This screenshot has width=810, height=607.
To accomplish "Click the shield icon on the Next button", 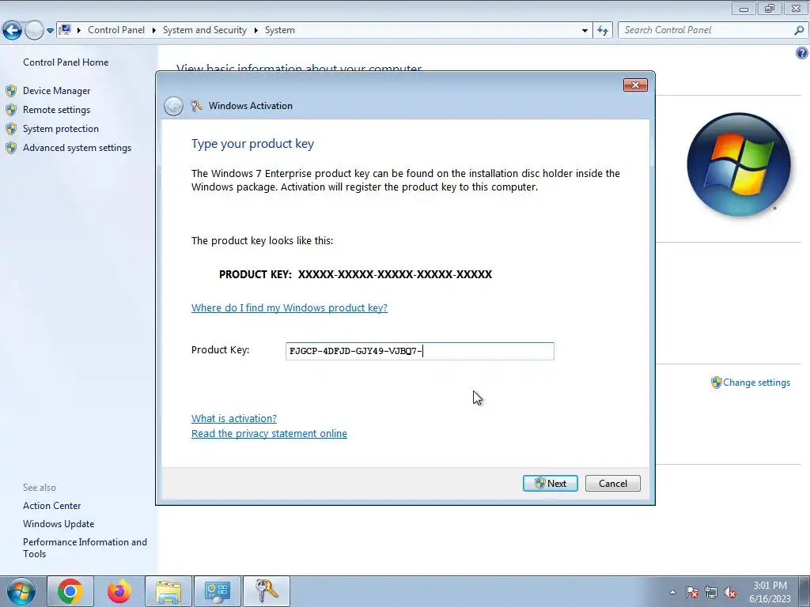I will pyautogui.click(x=539, y=483).
